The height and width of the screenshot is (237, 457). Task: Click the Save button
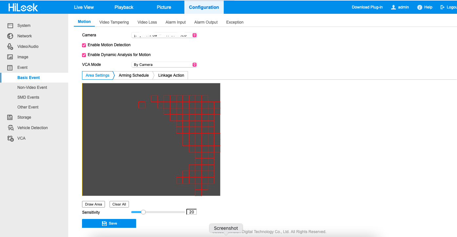coord(109,223)
